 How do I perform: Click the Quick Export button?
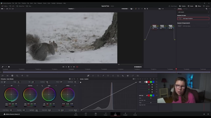[x=173, y=6]
